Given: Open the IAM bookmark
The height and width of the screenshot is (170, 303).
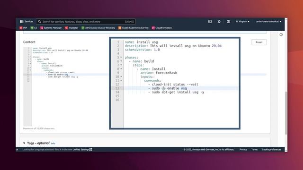Looking at the screenshot, I should [23, 28].
